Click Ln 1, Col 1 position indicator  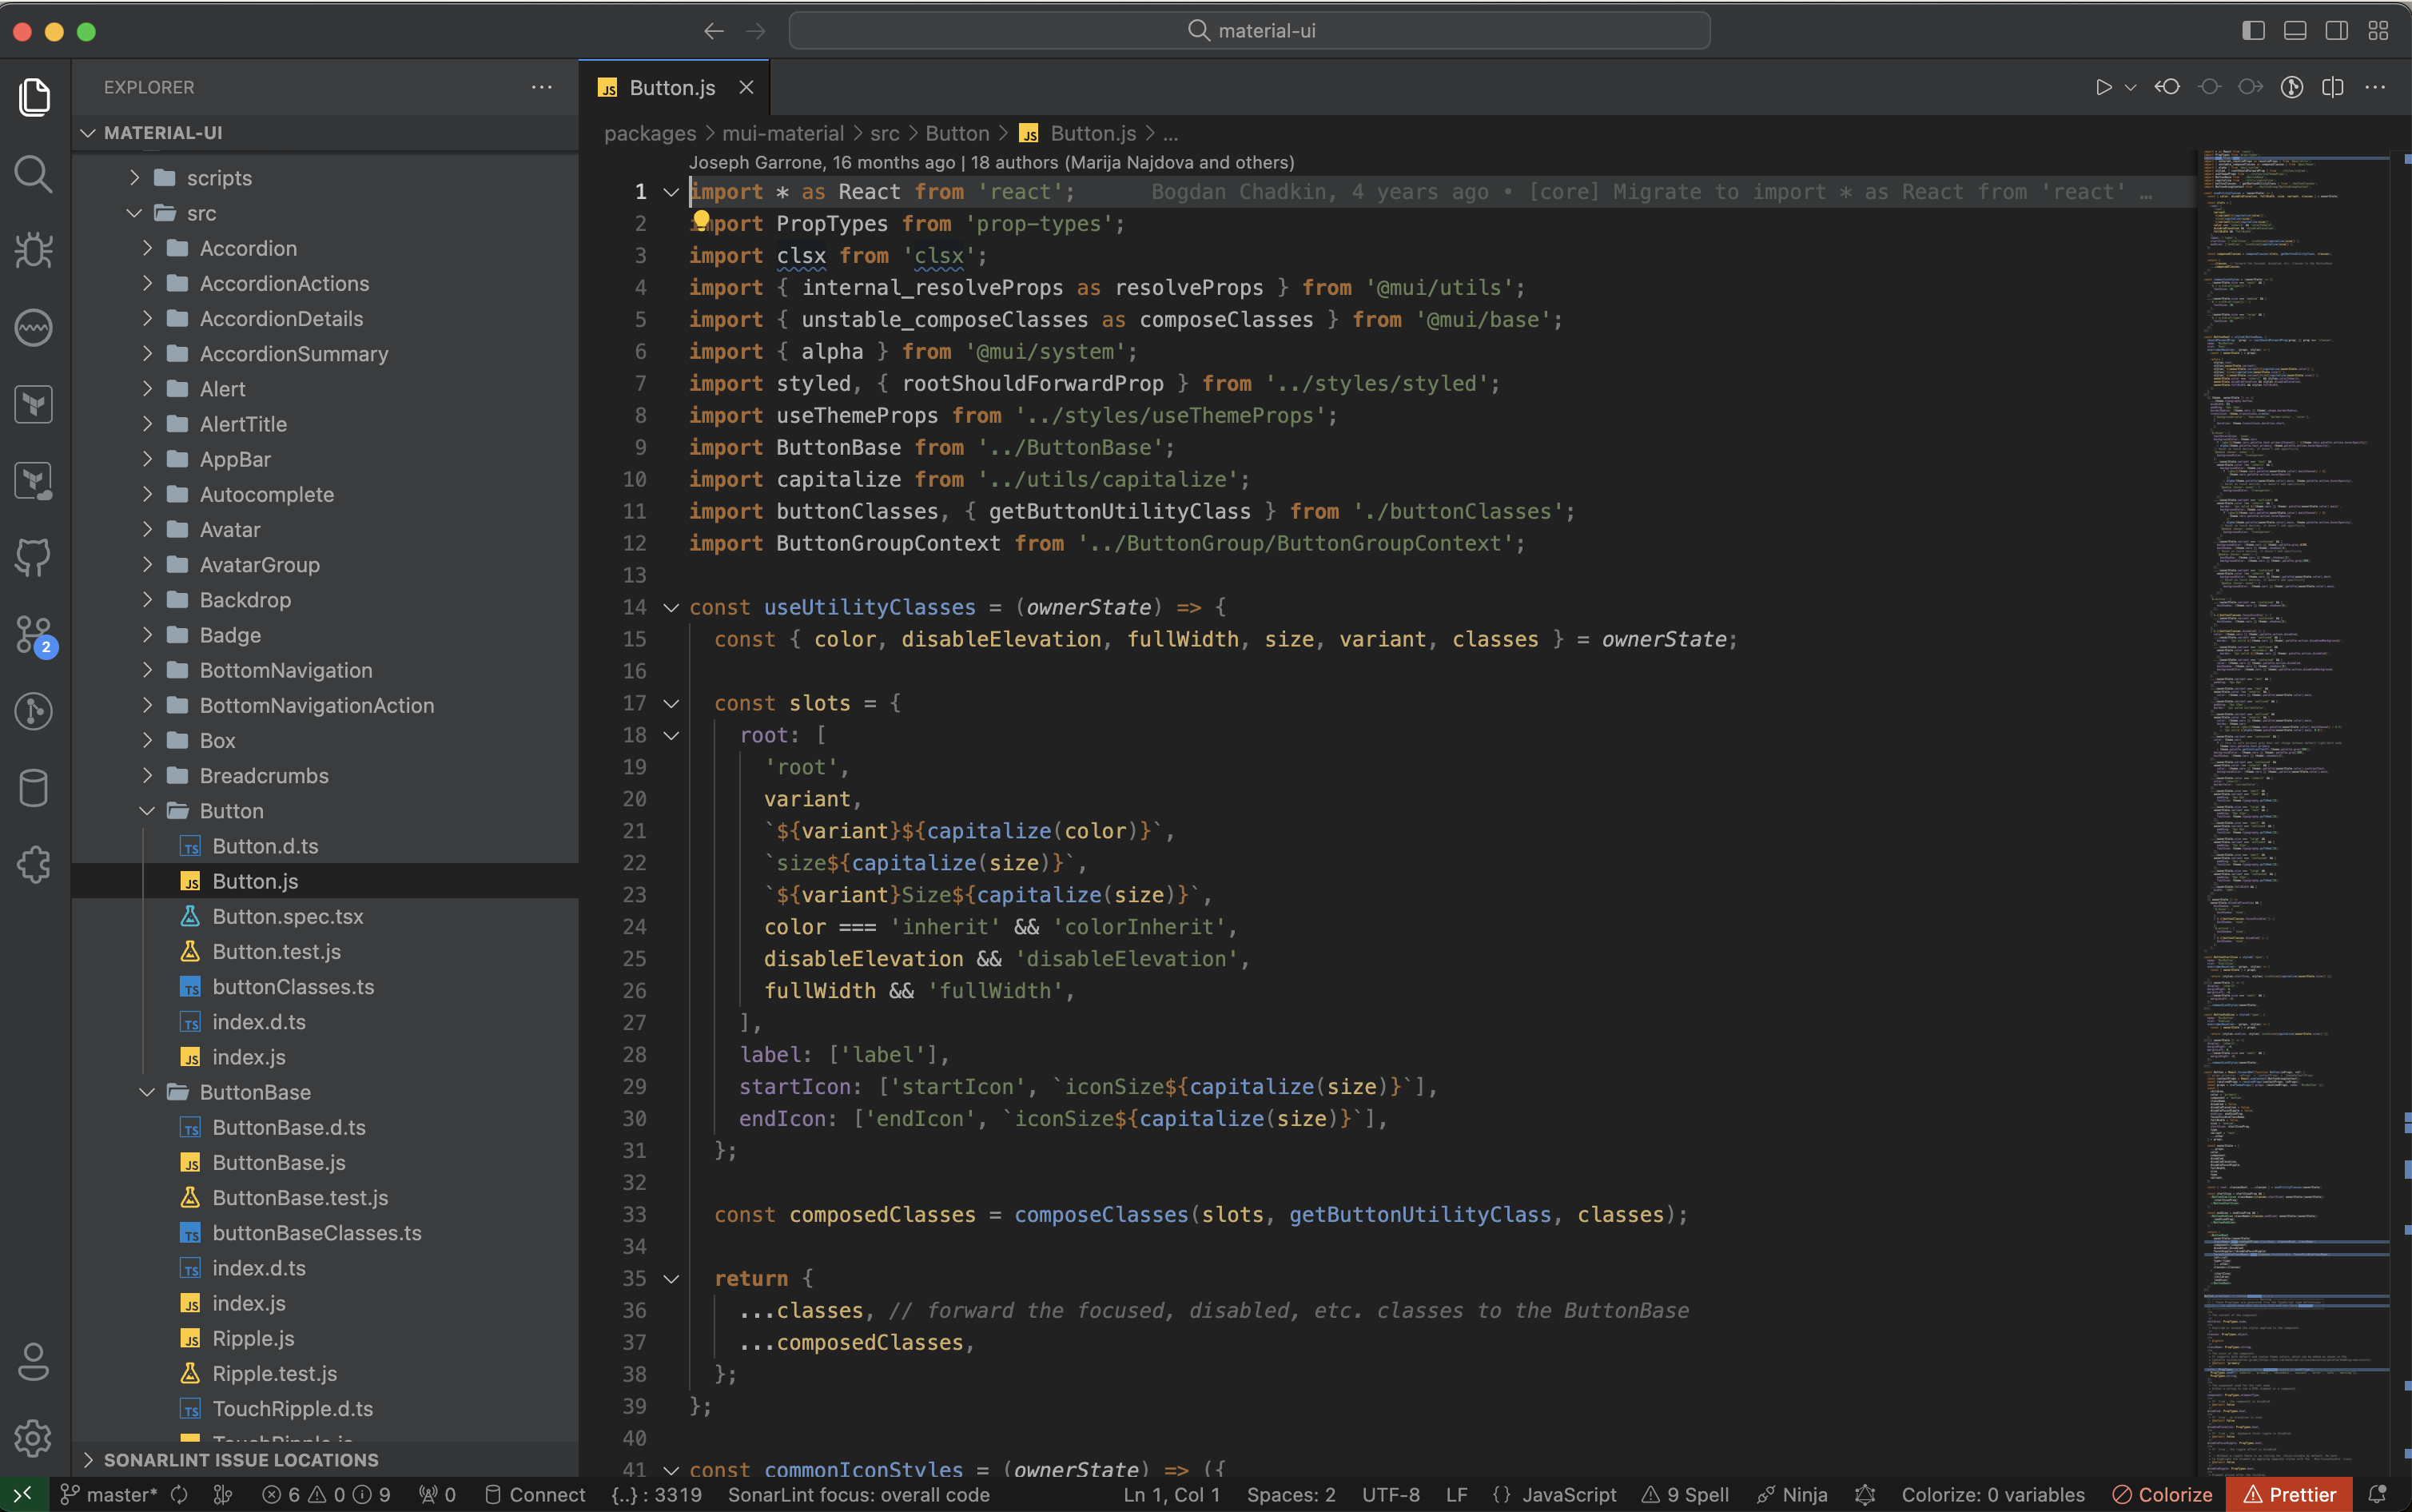[1172, 1494]
